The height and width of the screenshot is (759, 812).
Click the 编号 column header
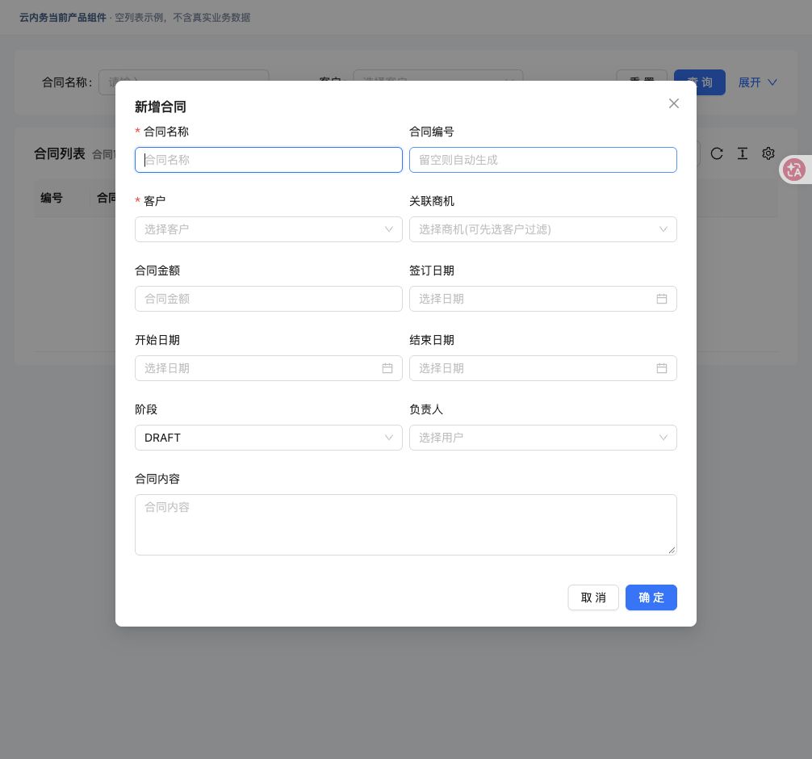pyautogui.click(x=52, y=198)
